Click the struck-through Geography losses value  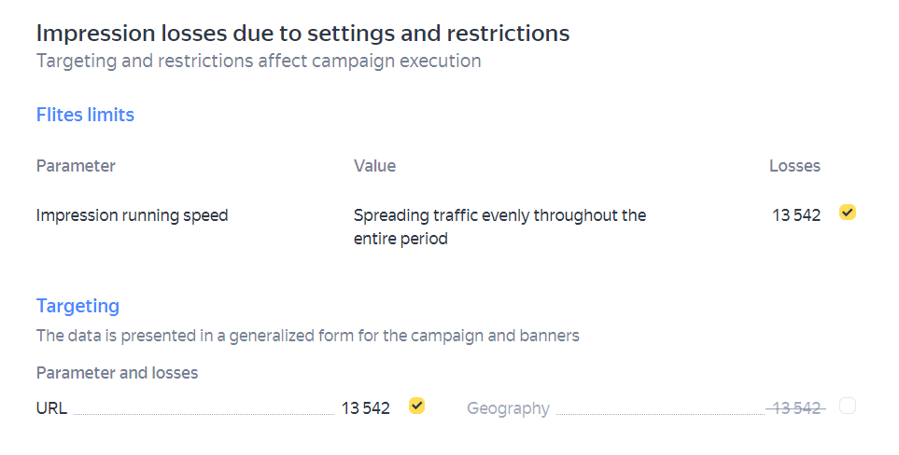point(795,407)
